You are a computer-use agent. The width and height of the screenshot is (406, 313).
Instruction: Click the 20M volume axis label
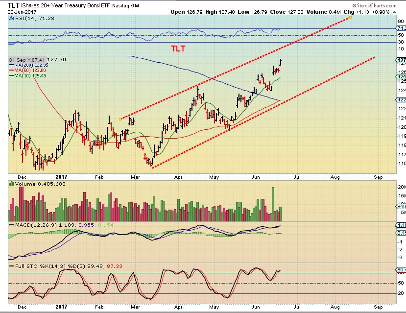coord(402,187)
